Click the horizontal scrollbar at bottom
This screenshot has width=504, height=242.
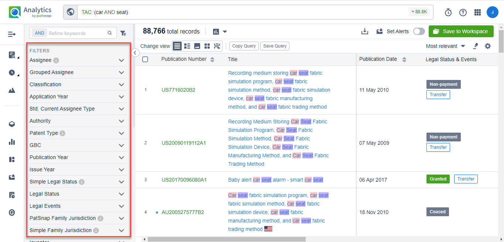coord(226,239)
